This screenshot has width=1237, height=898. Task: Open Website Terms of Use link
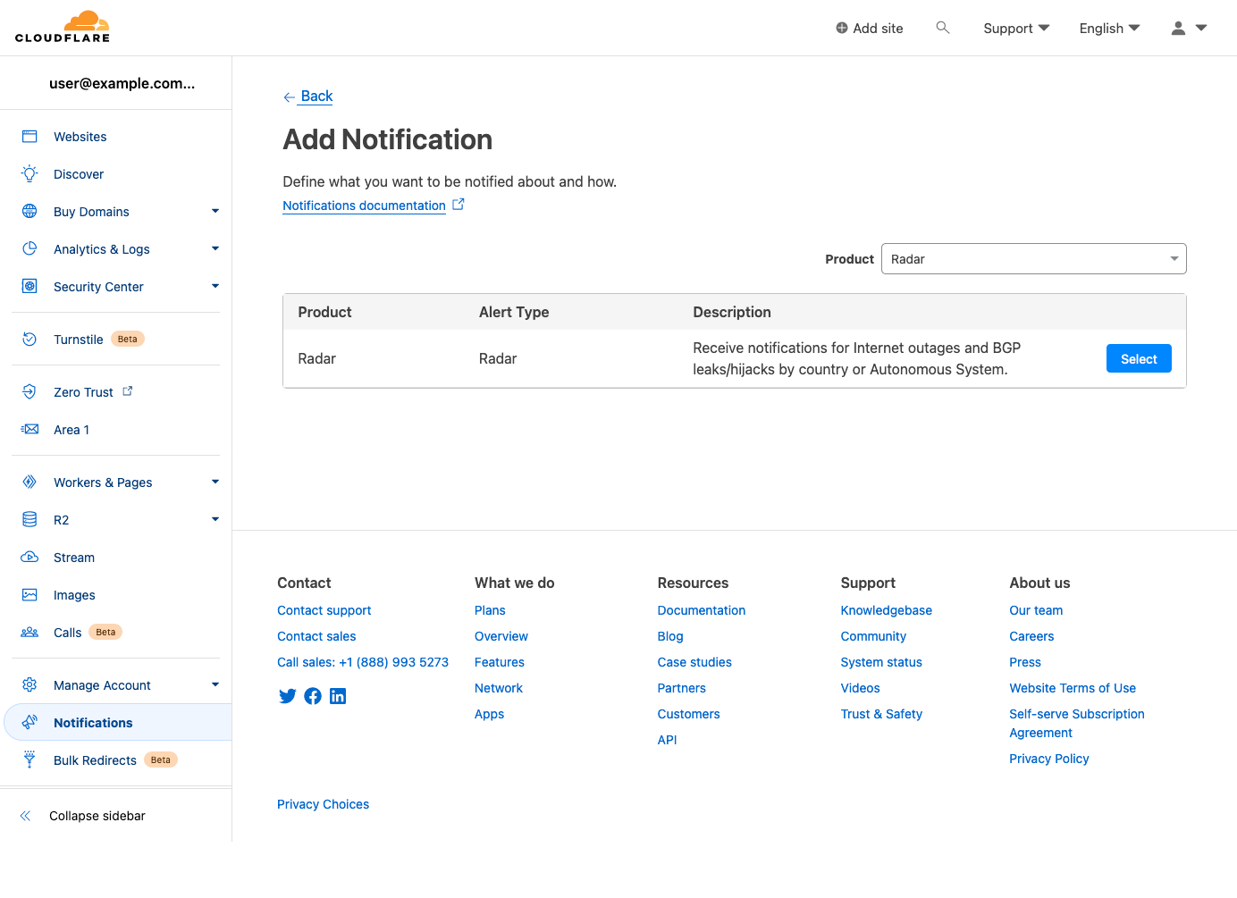[x=1073, y=688]
